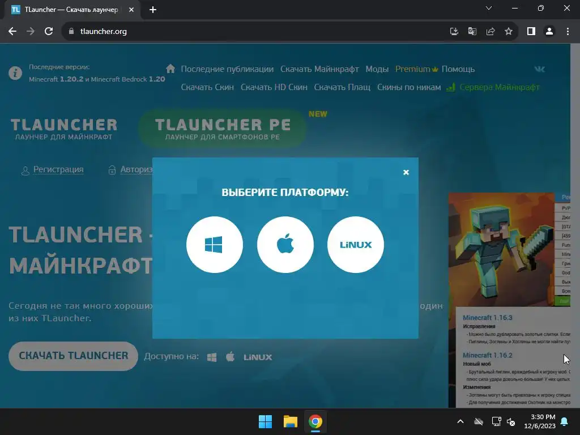The width and height of the screenshot is (580, 435).
Task: Click the Apple icon after Доступно на
Action: 230,357
